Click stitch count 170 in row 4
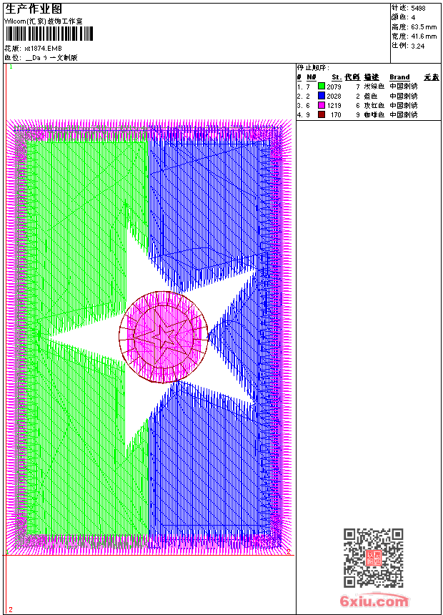 click(x=336, y=115)
